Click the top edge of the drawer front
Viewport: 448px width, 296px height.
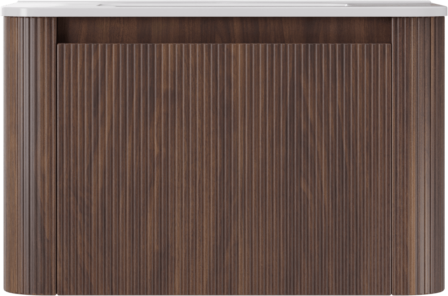(224, 44)
